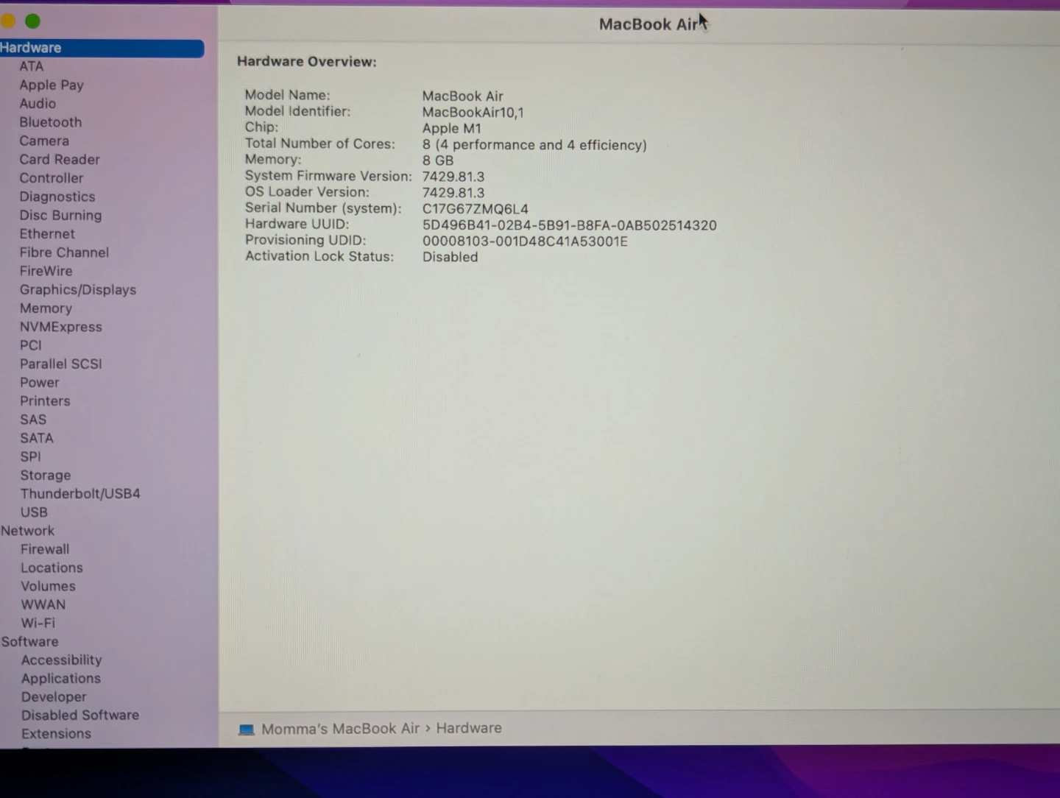Click the Hardware Overview heading
The image size is (1060, 798).
tap(307, 62)
